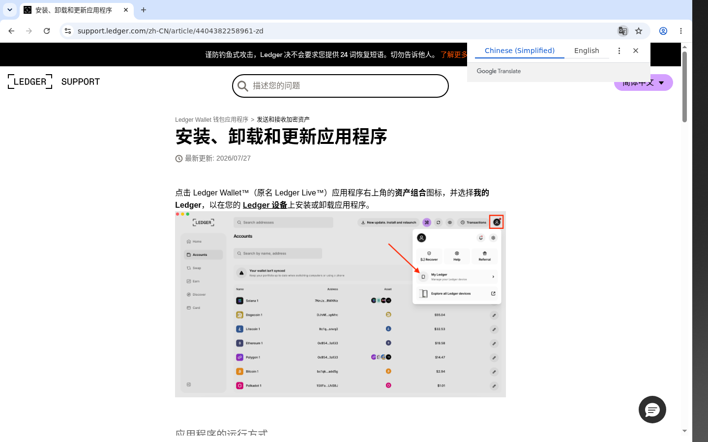Open the live chat bubble button
Screen dimensions: 708x442
[652, 410]
